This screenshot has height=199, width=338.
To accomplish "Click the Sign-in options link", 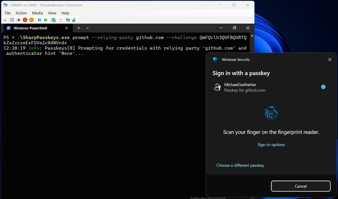I will (x=271, y=145).
